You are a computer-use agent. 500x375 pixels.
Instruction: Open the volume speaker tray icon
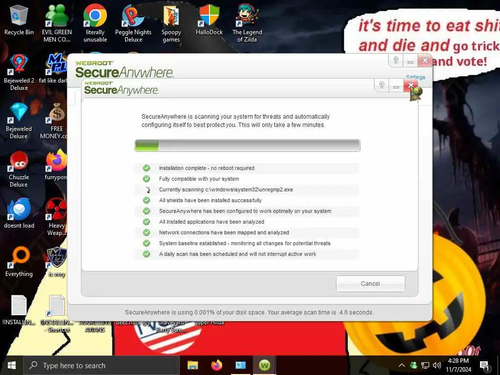pos(437,365)
